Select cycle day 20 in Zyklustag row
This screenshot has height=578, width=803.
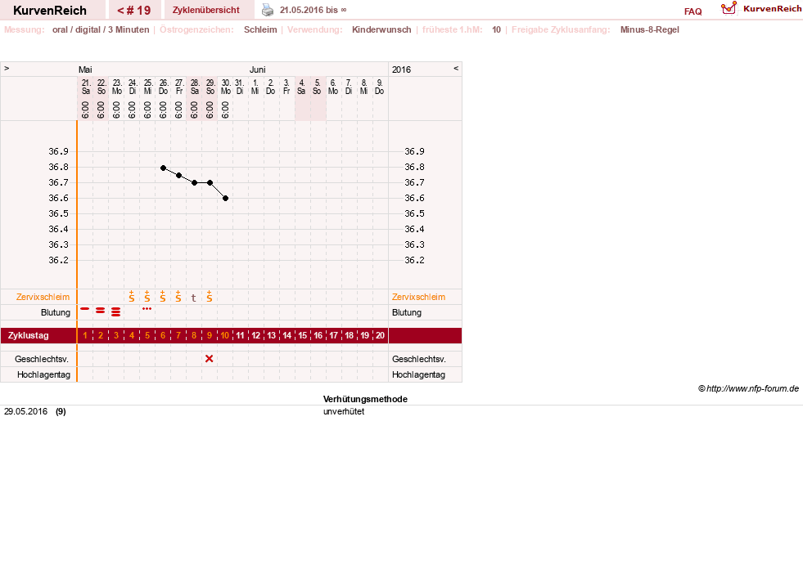380,335
